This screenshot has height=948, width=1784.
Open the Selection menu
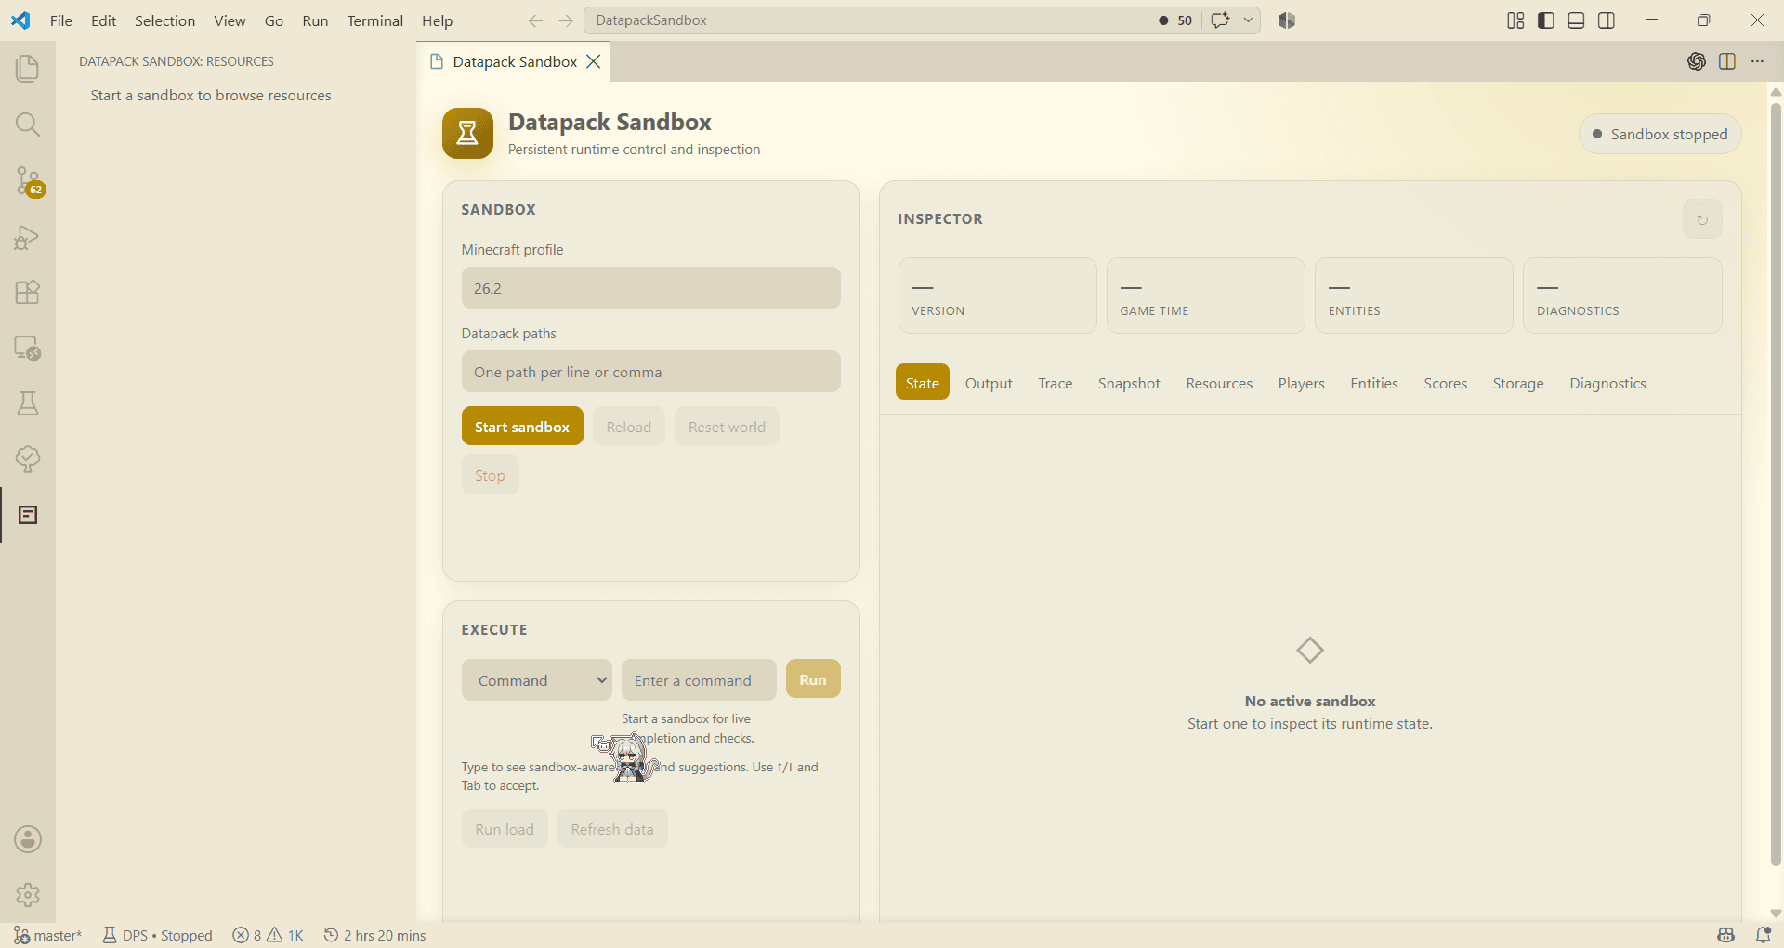tap(165, 20)
